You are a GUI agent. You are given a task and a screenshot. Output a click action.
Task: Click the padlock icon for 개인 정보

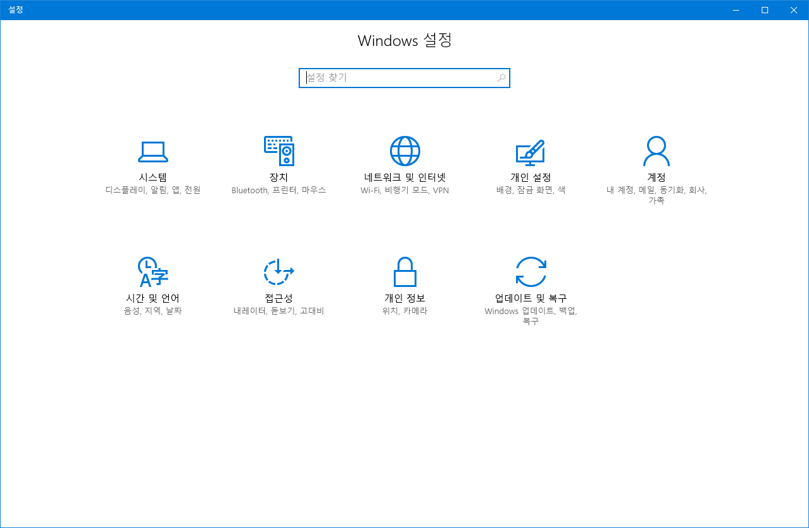404,272
